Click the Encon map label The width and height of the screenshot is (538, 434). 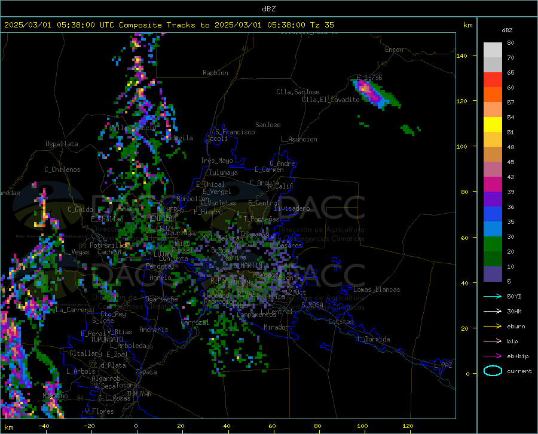[394, 50]
